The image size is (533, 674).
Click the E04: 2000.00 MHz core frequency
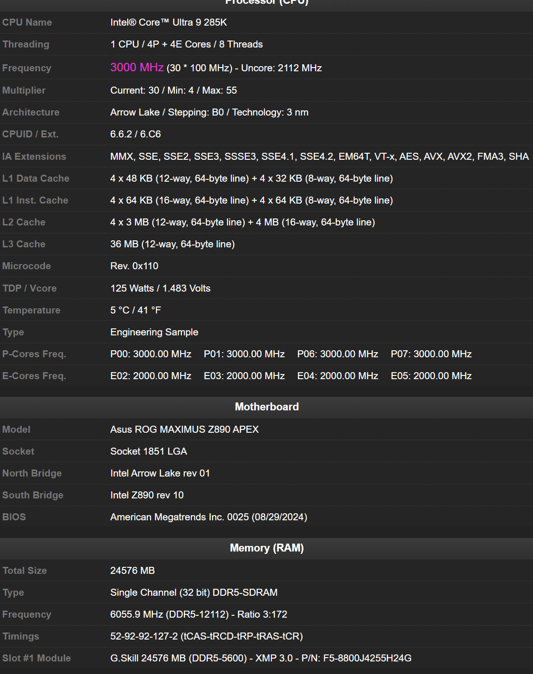pos(338,376)
